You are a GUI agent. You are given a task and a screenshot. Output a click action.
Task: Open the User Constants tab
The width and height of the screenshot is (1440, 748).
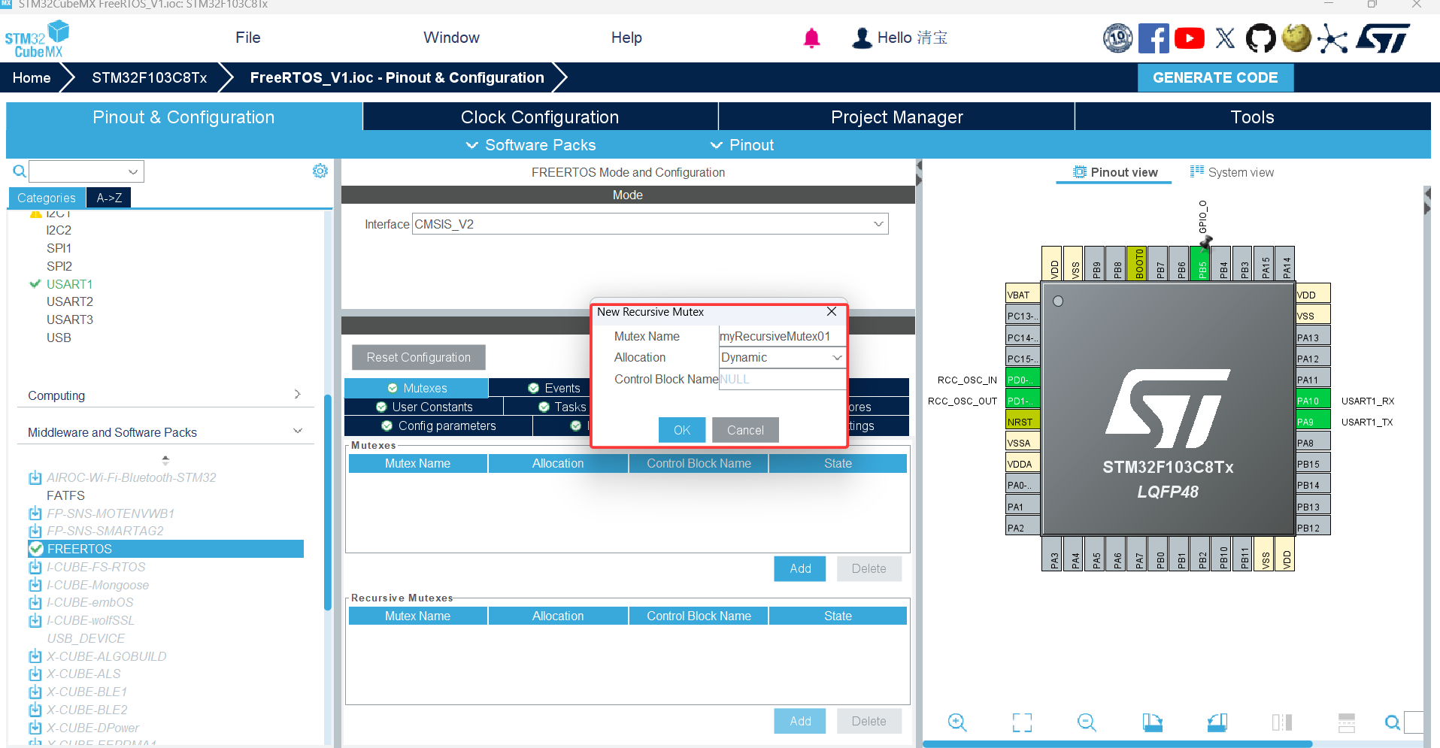[x=424, y=407]
